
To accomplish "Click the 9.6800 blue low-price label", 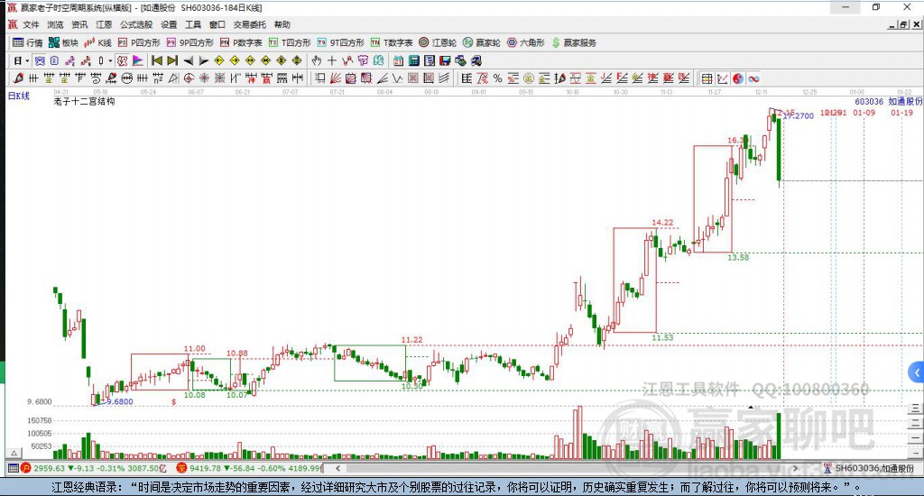I will pyautogui.click(x=120, y=401).
